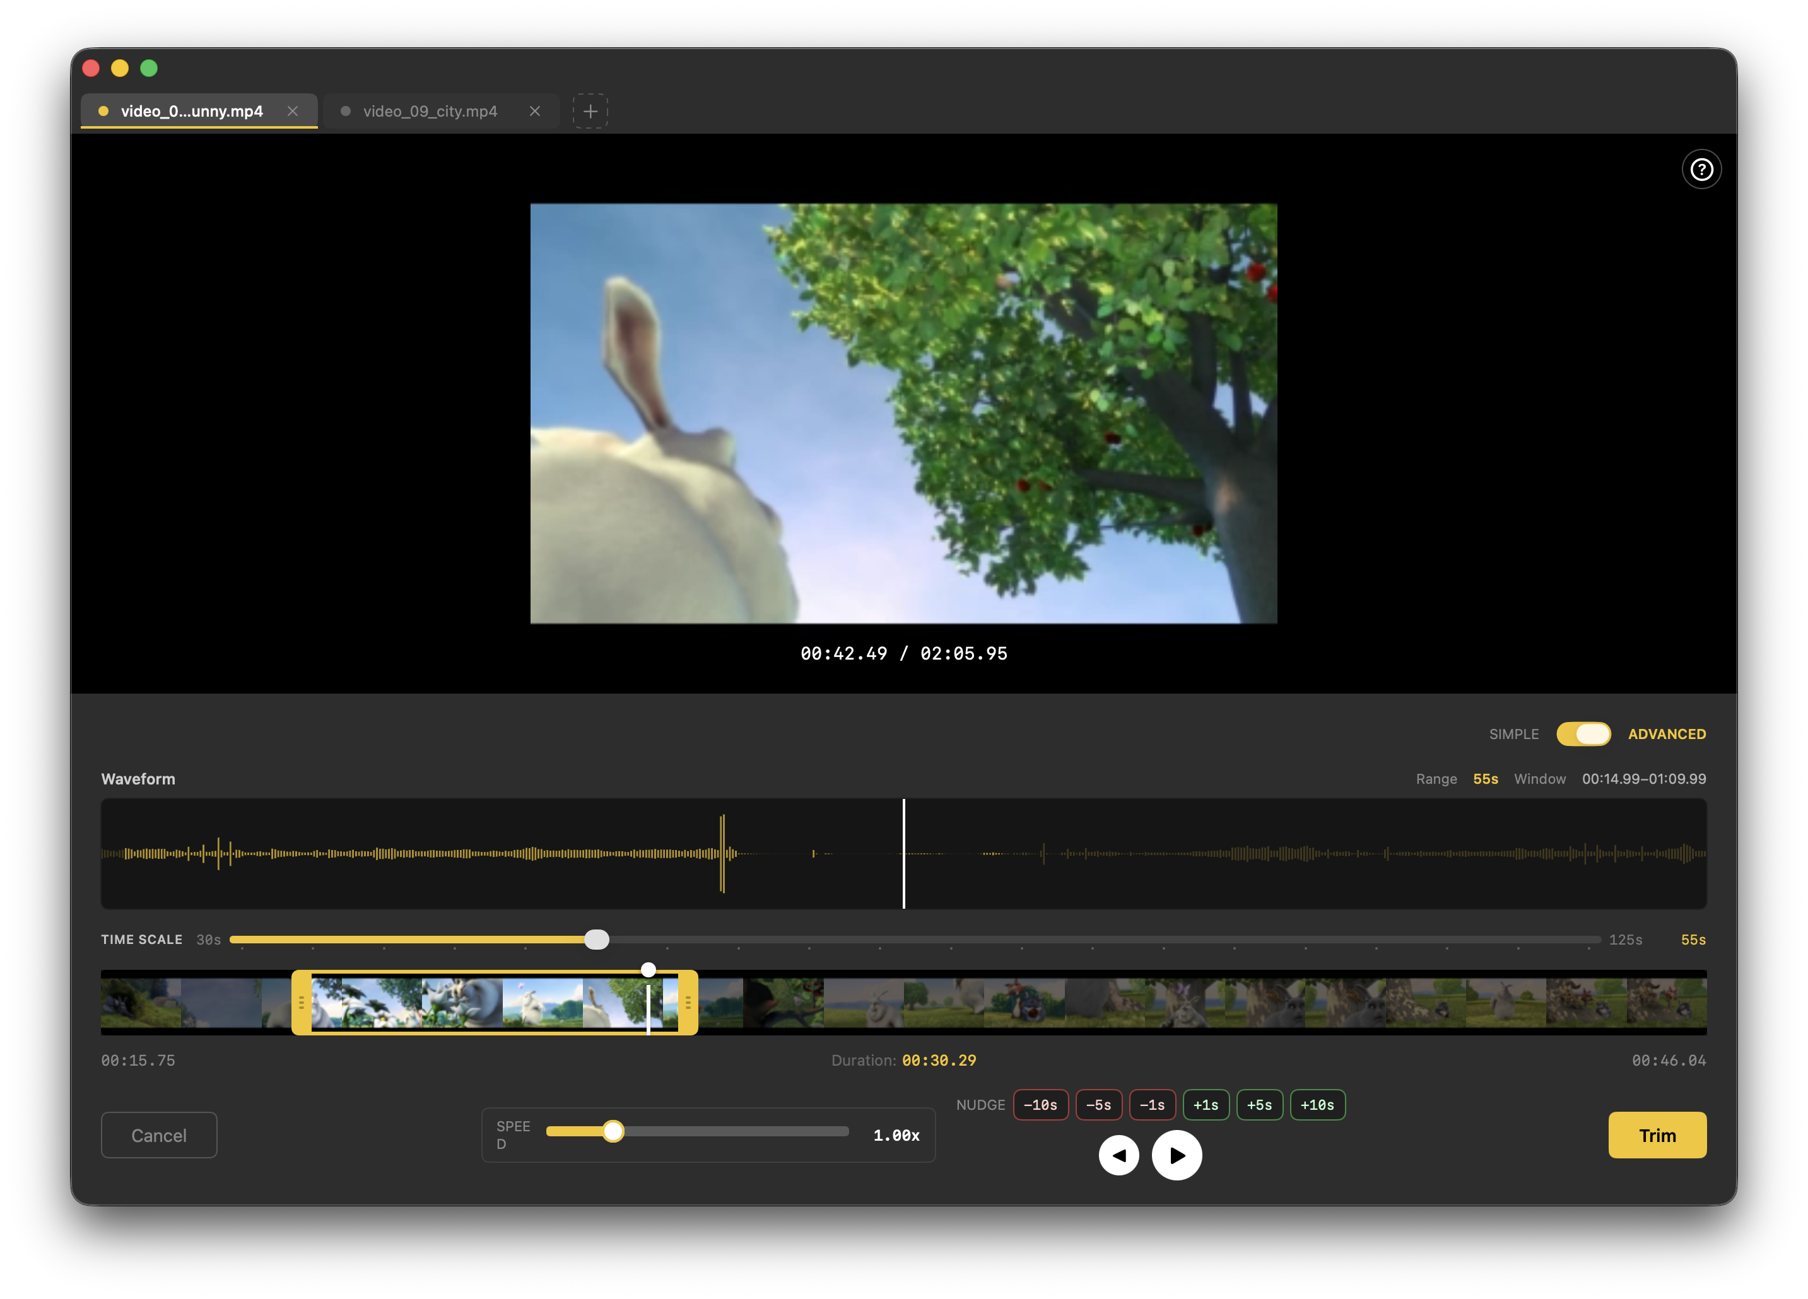Screen dimensions: 1808x1299
Task: Grab the right trim handle
Action: tap(688, 1003)
